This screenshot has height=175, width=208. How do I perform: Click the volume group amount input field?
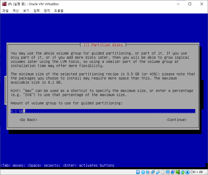tap(103, 111)
